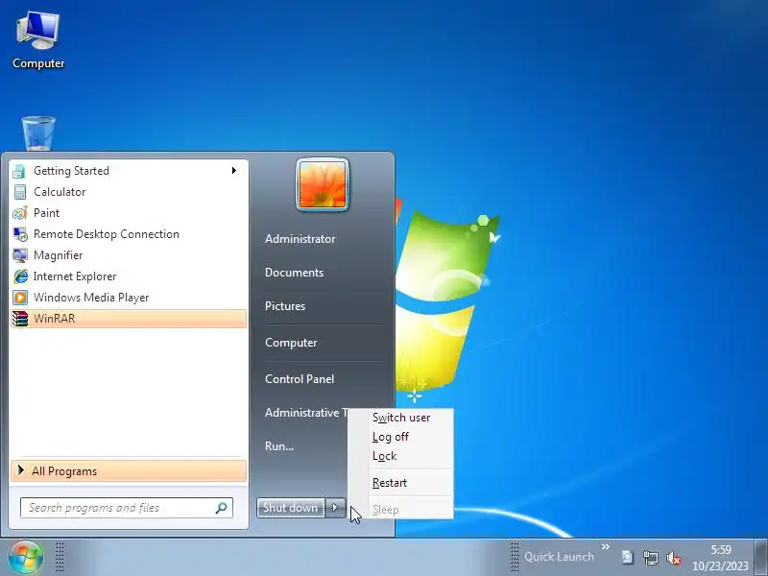This screenshot has height=576, width=768.
Task: Click the Show desktop button at taskbar end
Action: click(x=761, y=557)
